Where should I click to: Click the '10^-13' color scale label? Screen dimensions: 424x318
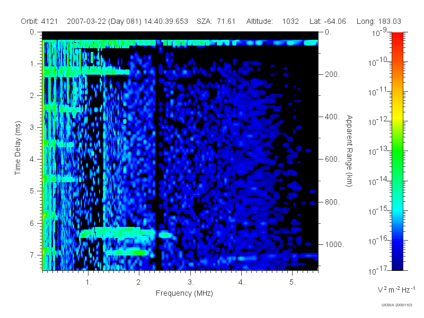(x=378, y=151)
